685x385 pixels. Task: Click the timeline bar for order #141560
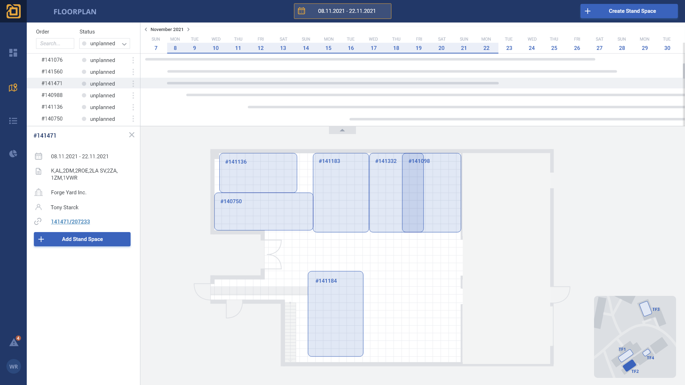pyautogui.click(x=392, y=71)
